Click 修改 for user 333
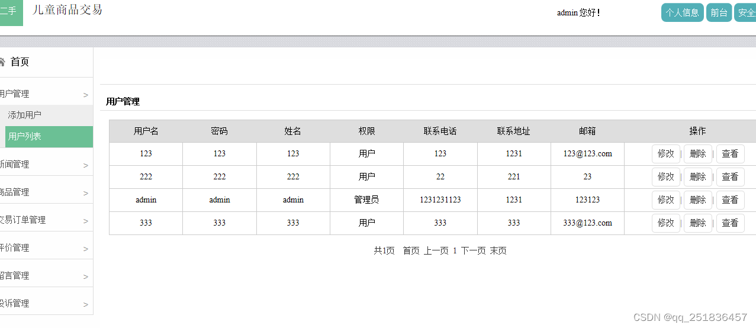756x328 pixels. coord(666,223)
